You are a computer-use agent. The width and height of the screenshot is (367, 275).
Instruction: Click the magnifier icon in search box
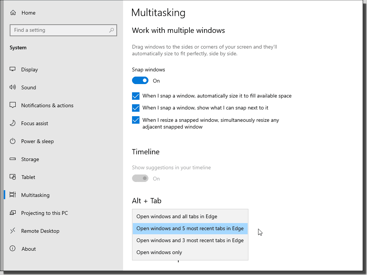click(112, 30)
